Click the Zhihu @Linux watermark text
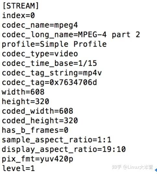The image size is (157, 174). click(x=132, y=167)
